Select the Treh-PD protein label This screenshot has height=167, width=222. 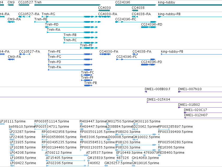click(54, 62)
